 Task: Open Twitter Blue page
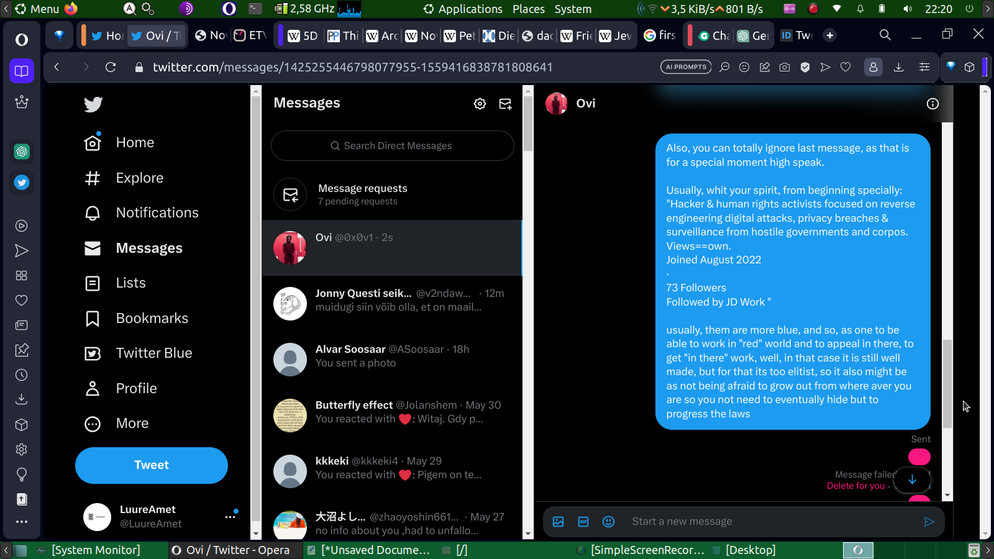point(139,353)
